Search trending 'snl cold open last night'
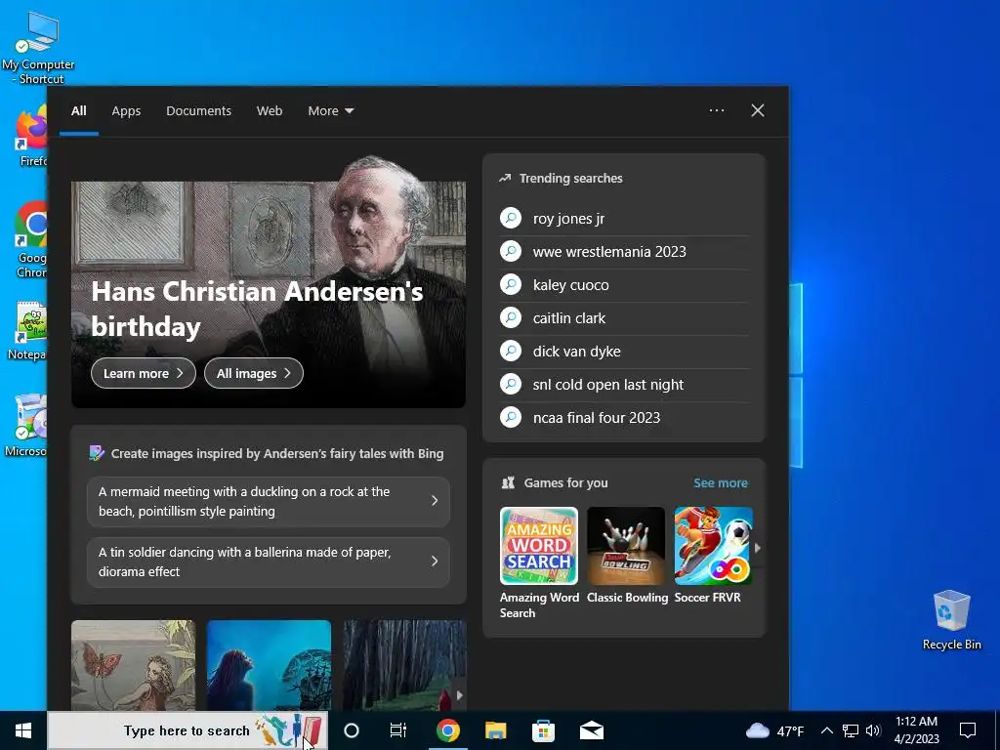1000x750 pixels. click(x=624, y=385)
